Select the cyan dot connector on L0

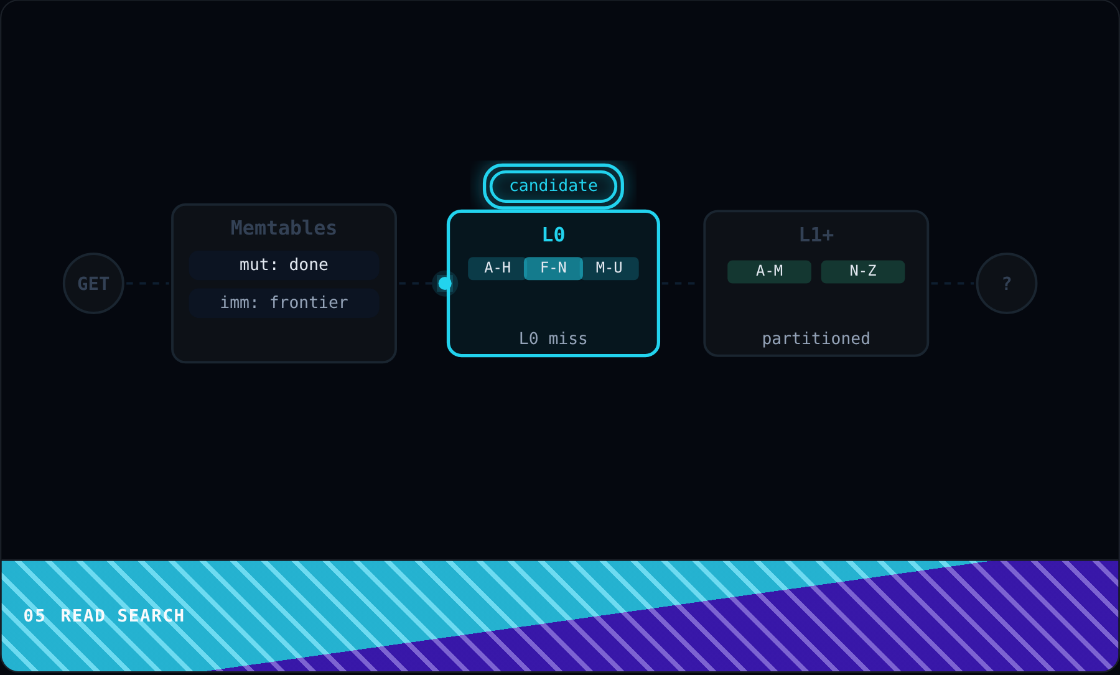click(x=445, y=283)
